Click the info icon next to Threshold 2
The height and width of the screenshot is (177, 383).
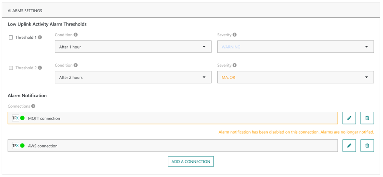pyautogui.click(x=40, y=68)
